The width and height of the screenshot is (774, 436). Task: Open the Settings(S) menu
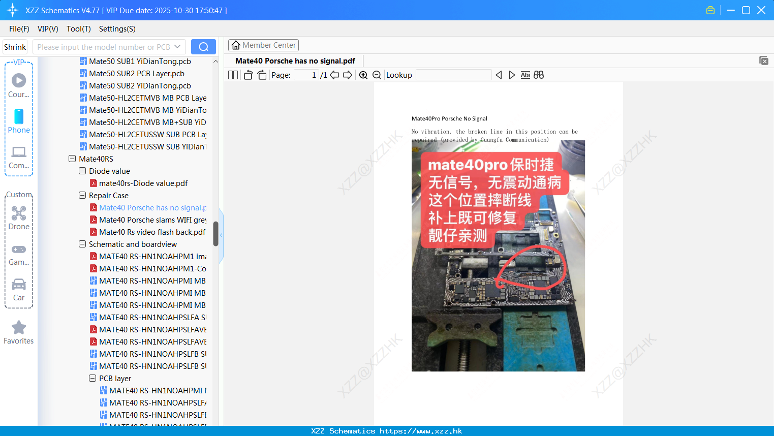[117, 29]
